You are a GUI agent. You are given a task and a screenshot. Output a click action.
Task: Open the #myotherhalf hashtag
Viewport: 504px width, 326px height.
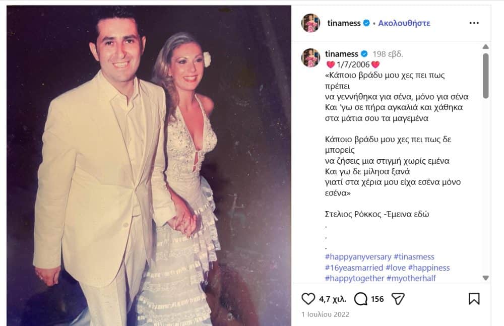coord(411,278)
